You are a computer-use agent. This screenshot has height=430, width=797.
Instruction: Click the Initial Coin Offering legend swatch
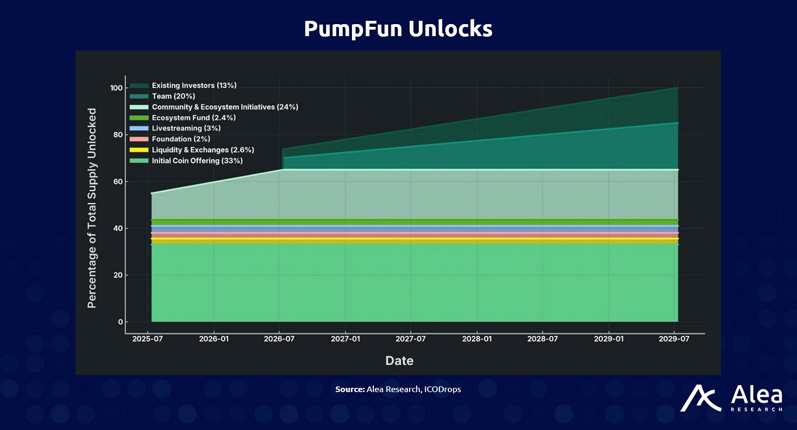click(x=139, y=160)
